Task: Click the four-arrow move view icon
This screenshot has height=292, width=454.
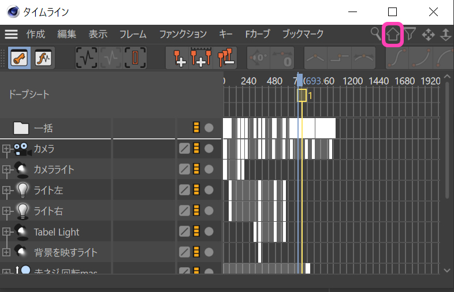Action: (428, 35)
